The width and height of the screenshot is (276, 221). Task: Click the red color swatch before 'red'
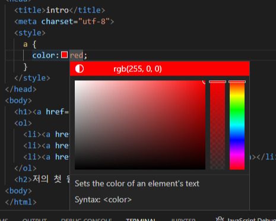(x=64, y=55)
